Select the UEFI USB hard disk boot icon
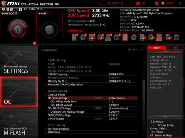Viewport: 185px width, 138px height. [x=92, y=37]
